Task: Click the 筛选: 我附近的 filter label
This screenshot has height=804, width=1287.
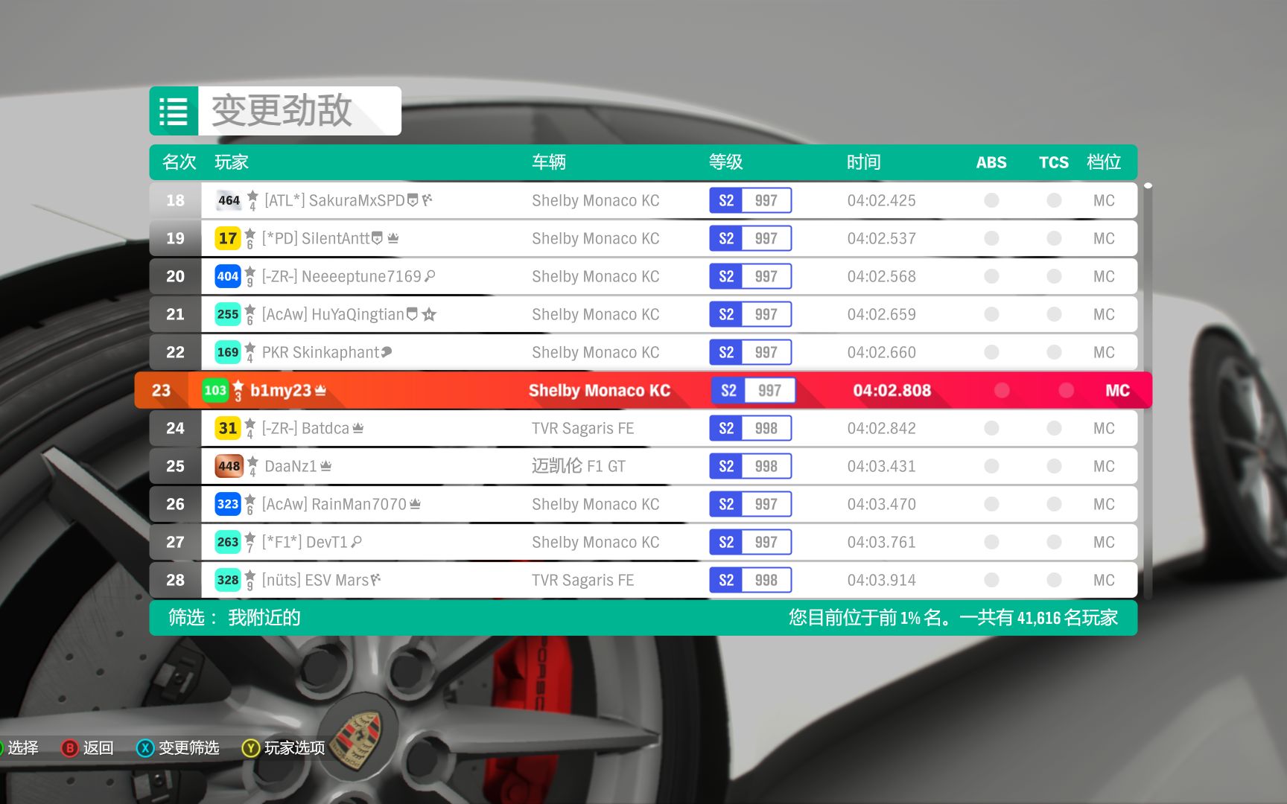Action: pyautogui.click(x=235, y=618)
